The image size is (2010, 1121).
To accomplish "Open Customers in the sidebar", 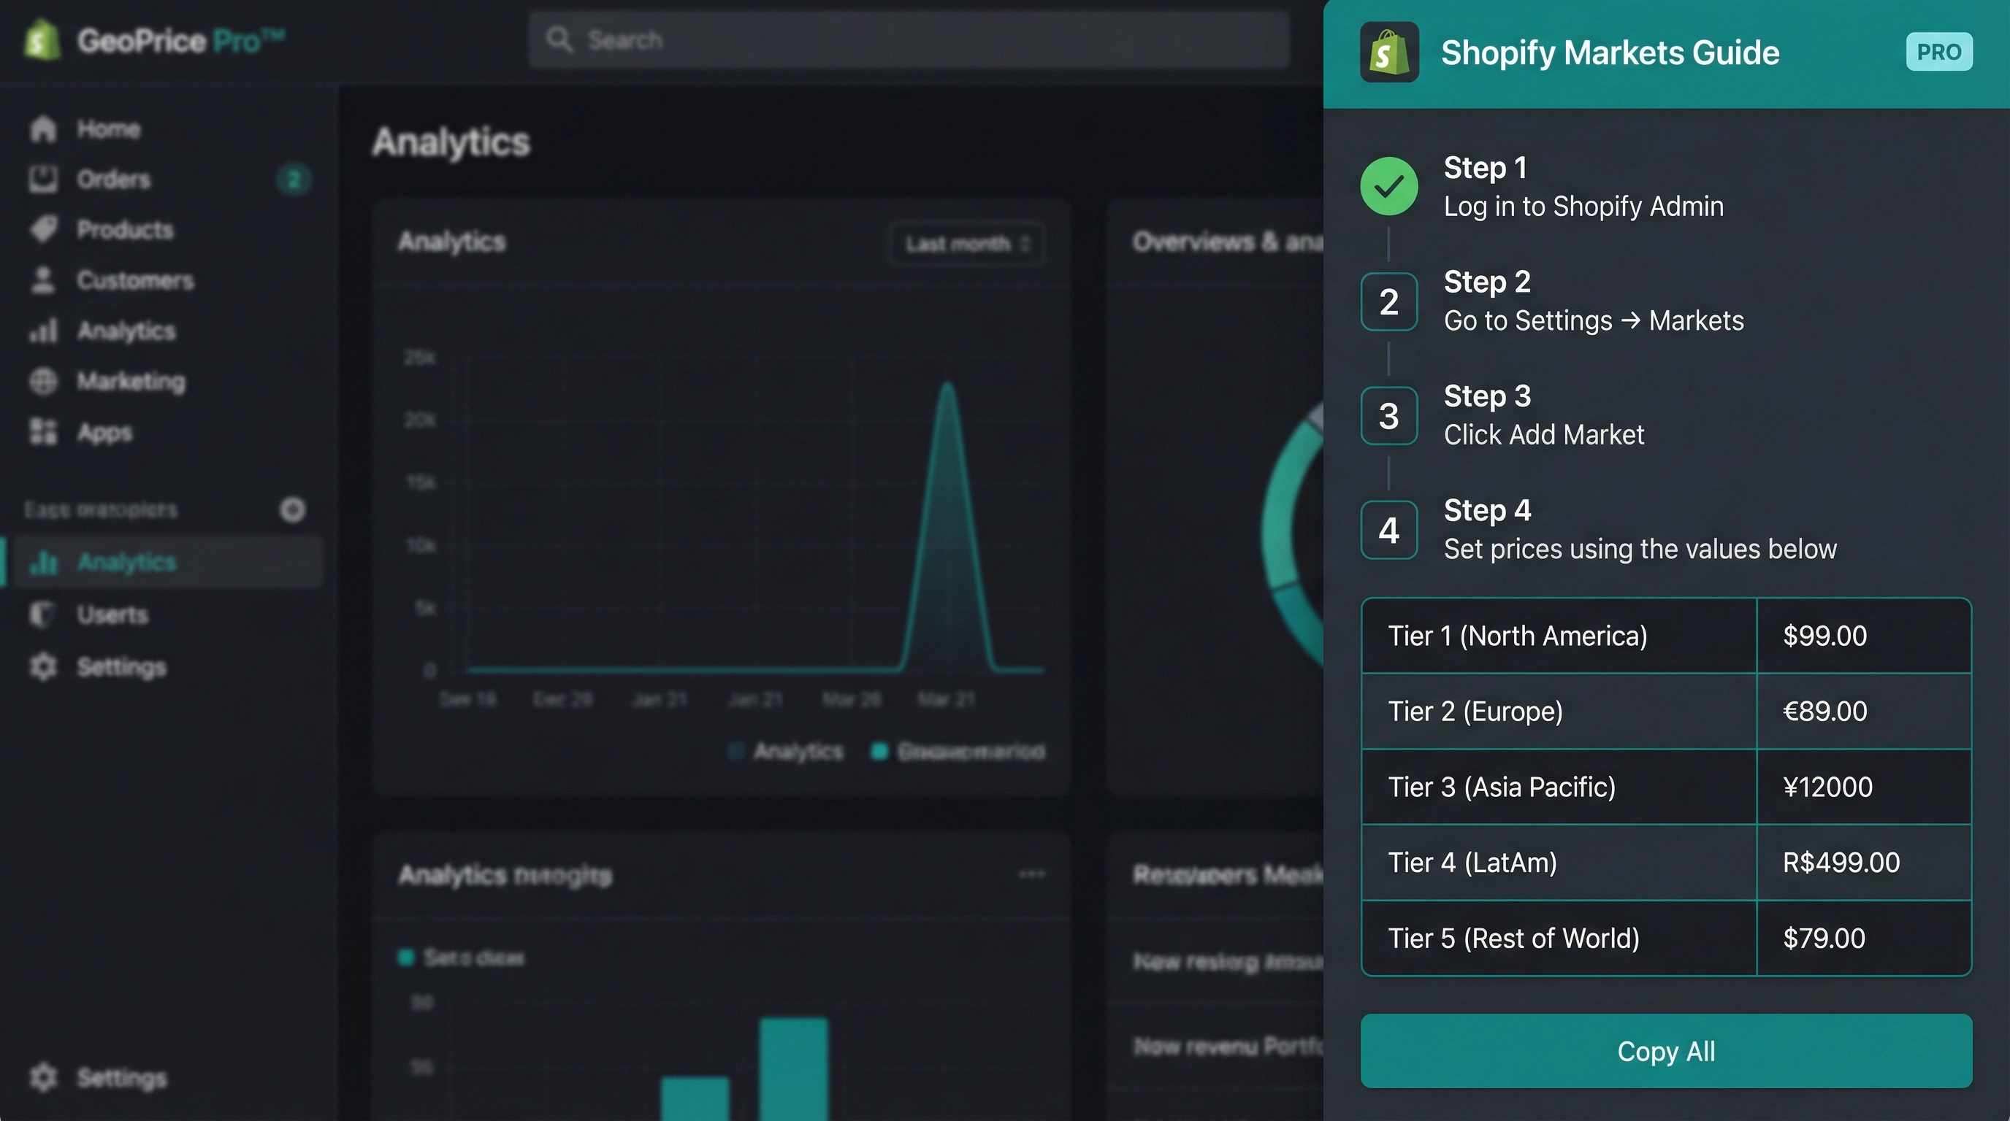I will pyautogui.click(x=135, y=281).
